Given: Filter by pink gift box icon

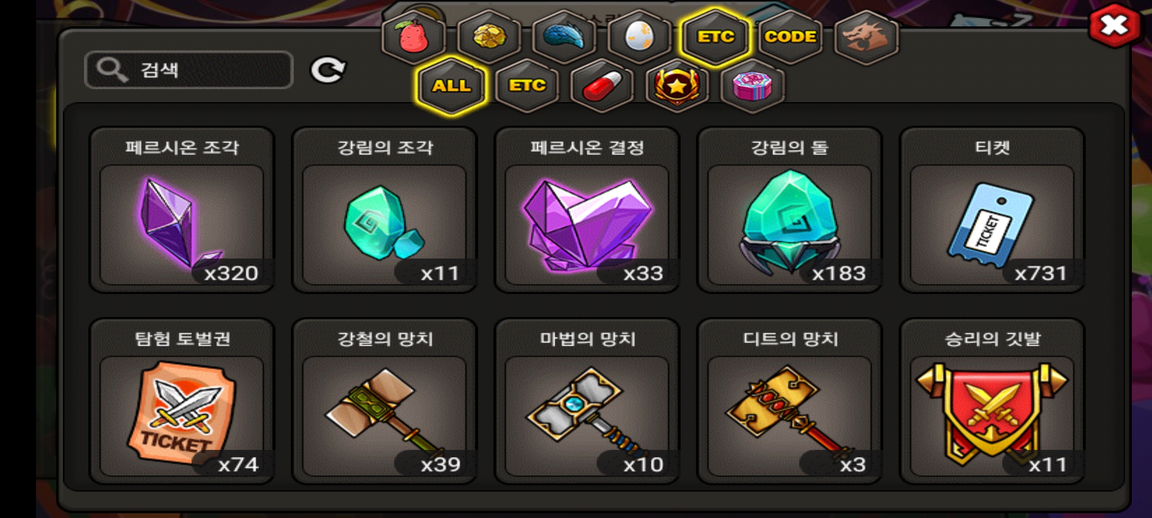Looking at the screenshot, I should point(753,86).
